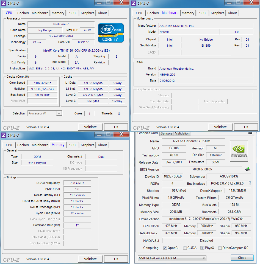Image resolution: width=260 pixels, height=264 pixels.
Task: Click the NVIDIA logo in GPU-Z window
Action: (239, 151)
